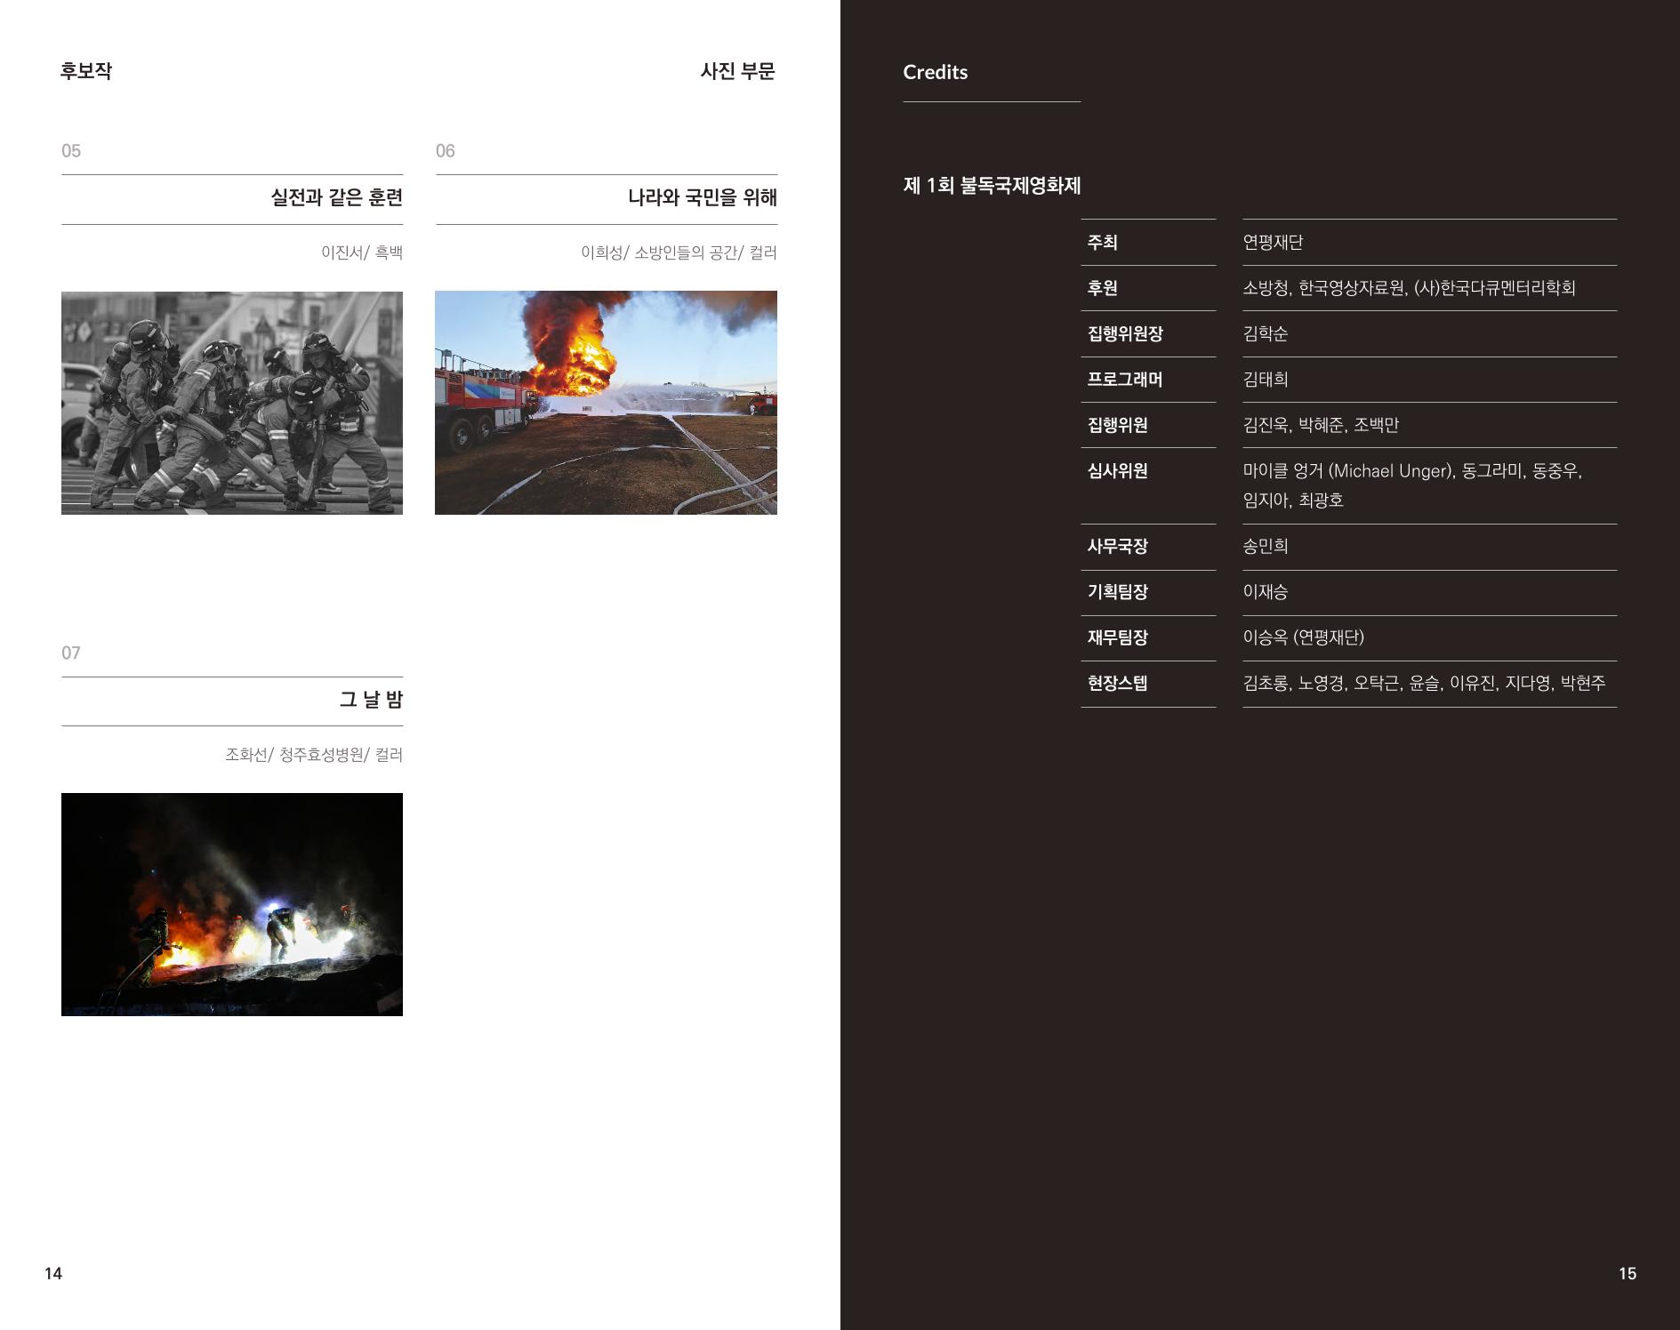Open the fire truck and burning plane photo
The width and height of the screenshot is (1680, 1330).
click(x=606, y=403)
